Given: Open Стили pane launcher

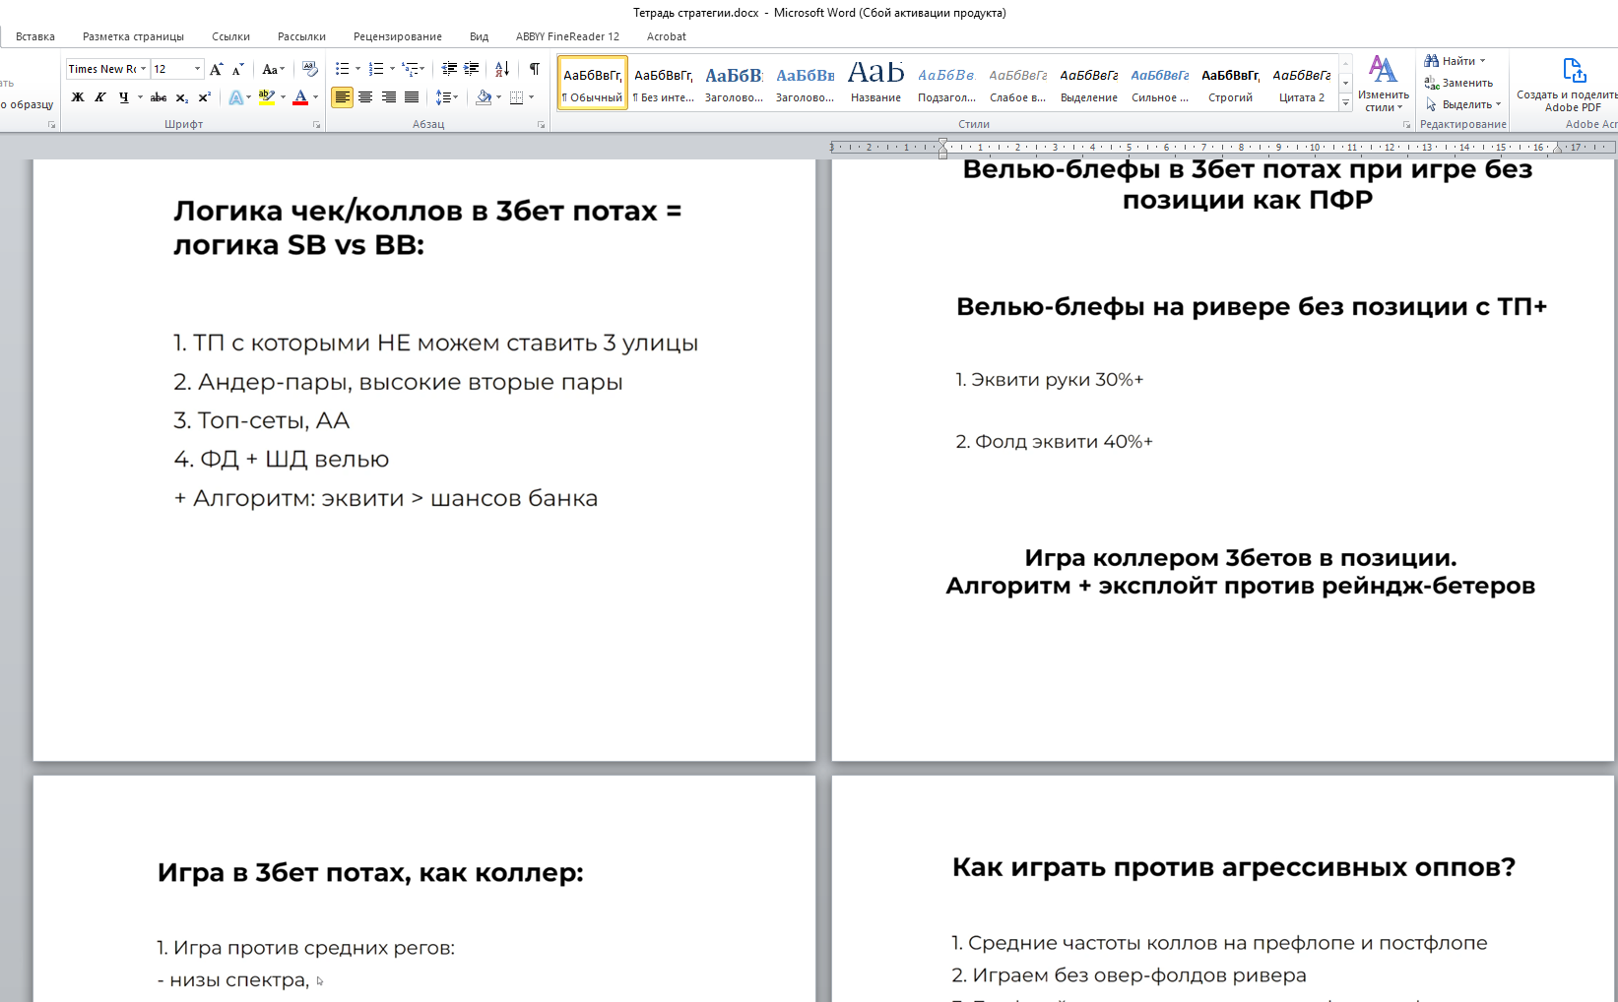Looking at the screenshot, I should (1406, 125).
